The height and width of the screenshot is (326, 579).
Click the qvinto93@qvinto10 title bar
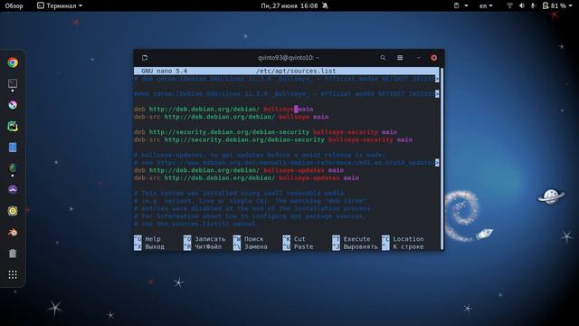(289, 58)
